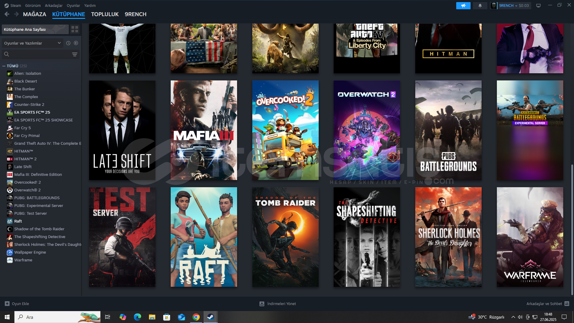Show hidden system tray icons chevron
This screenshot has height=323, width=574.
[513, 317]
